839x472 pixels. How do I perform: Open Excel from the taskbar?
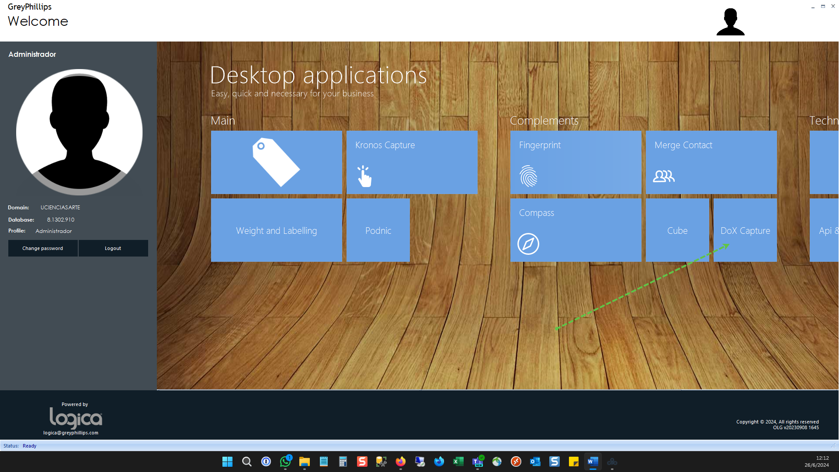(x=458, y=462)
